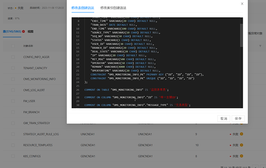Toggle the select-all checkbox in header
266x168 pixels.
tap(13, 46)
